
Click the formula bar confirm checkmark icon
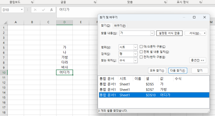coord(44,10)
